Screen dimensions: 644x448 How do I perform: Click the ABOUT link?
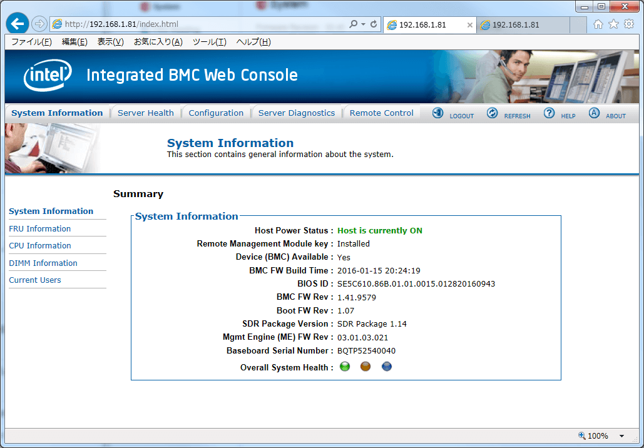(x=616, y=116)
